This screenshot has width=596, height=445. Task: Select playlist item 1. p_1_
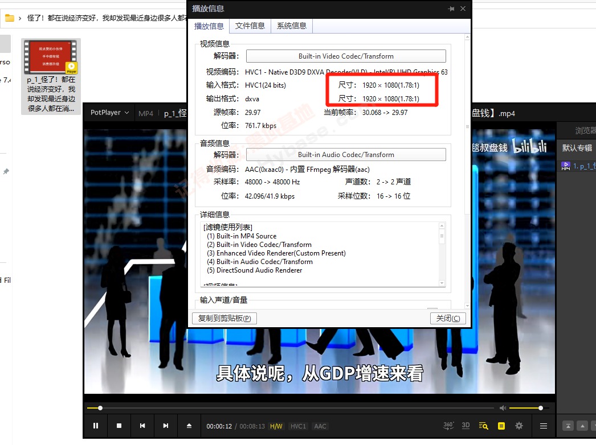[x=578, y=166]
